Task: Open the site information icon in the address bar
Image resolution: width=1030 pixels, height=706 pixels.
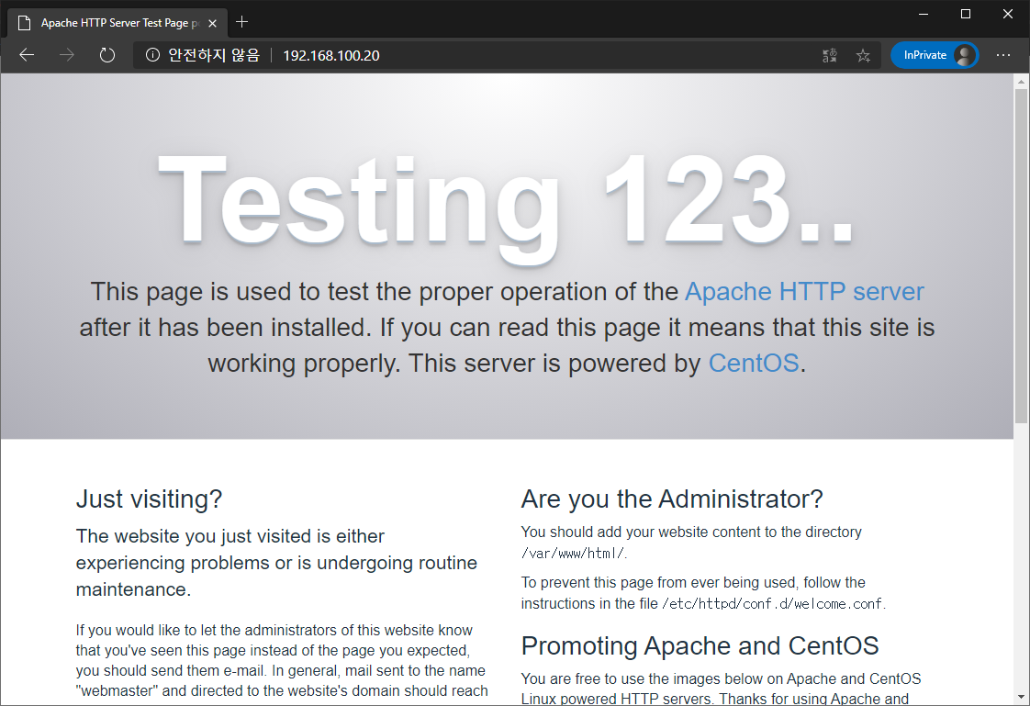Action: [152, 55]
